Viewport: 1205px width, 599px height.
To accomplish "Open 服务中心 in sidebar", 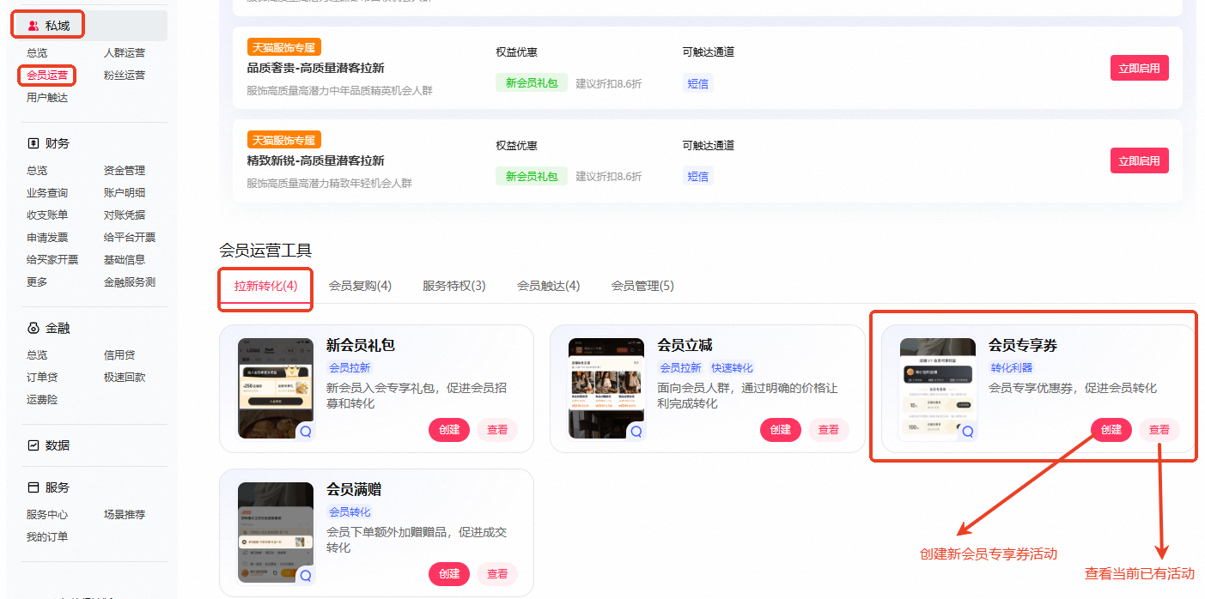I will click(x=47, y=515).
